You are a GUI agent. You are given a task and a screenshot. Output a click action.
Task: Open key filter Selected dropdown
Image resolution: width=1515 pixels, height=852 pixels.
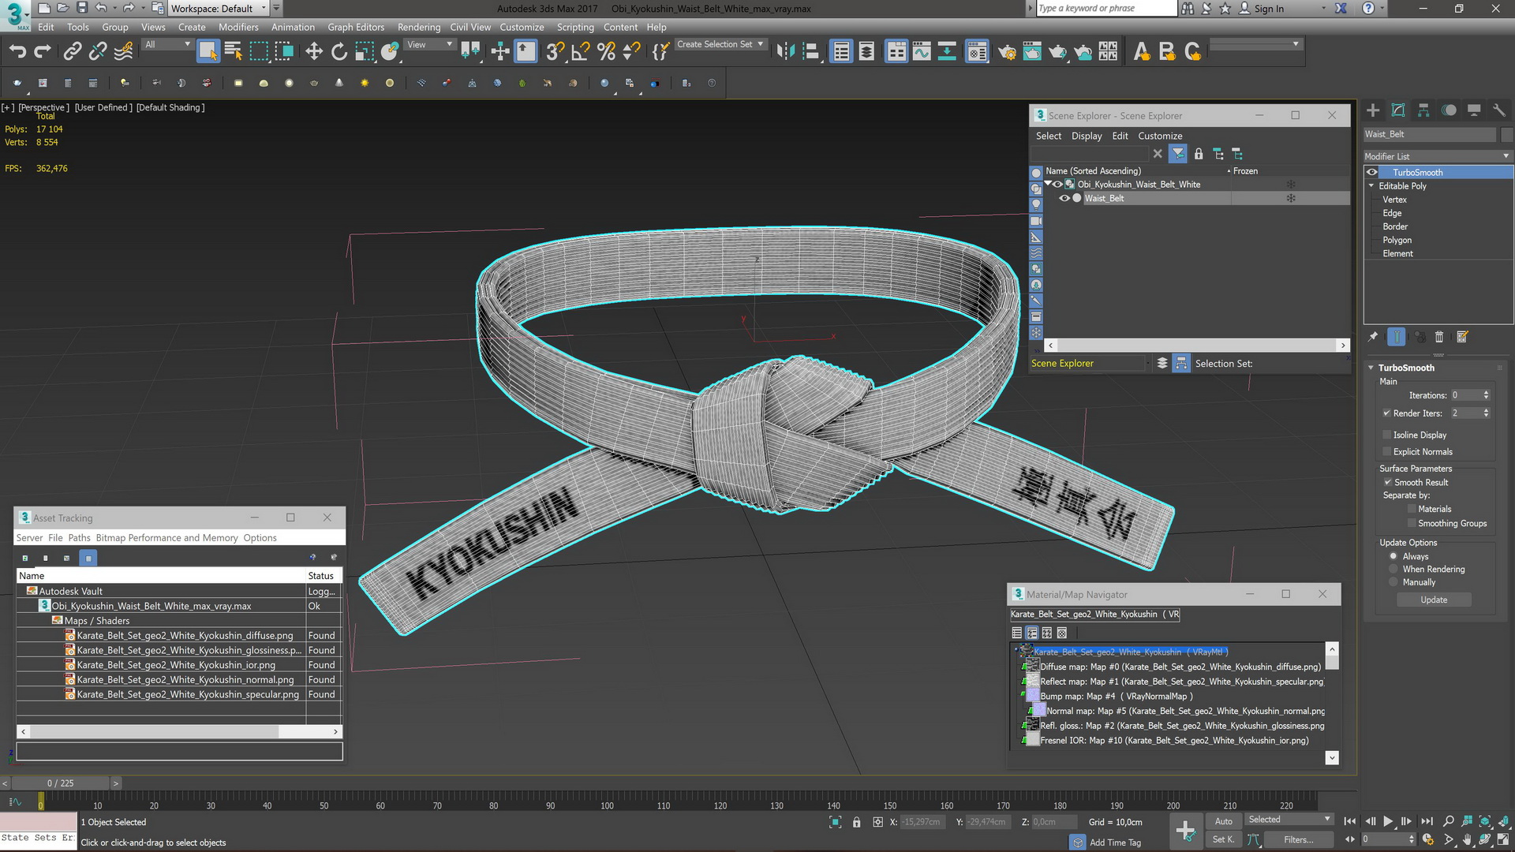click(x=1289, y=820)
